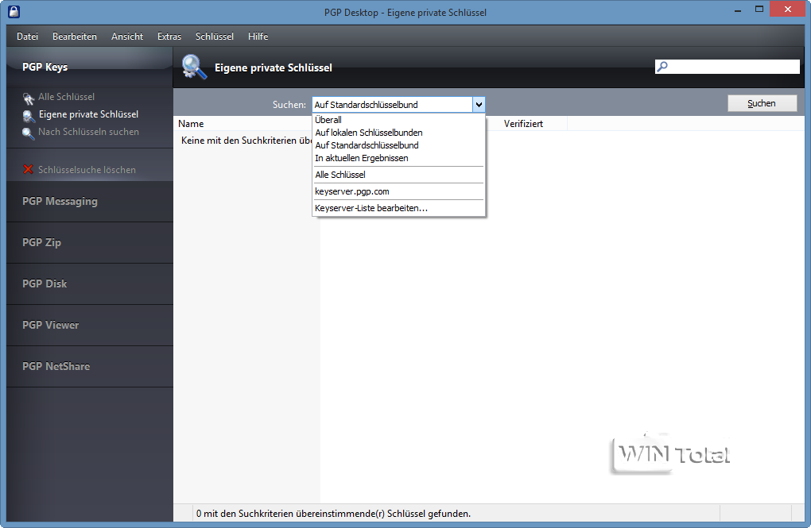Expand the PGP NetShare section
The height and width of the screenshot is (528, 811).
[x=90, y=367]
